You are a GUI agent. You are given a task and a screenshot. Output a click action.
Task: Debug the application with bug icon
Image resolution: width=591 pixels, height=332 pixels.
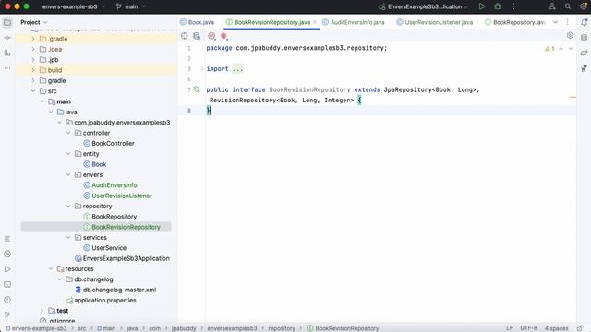(x=498, y=6)
